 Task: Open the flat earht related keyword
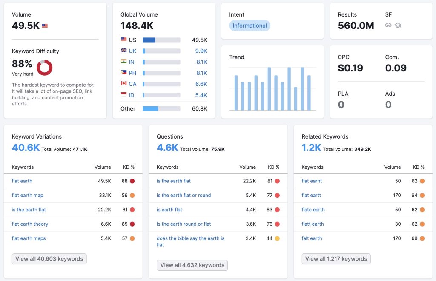click(312, 181)
